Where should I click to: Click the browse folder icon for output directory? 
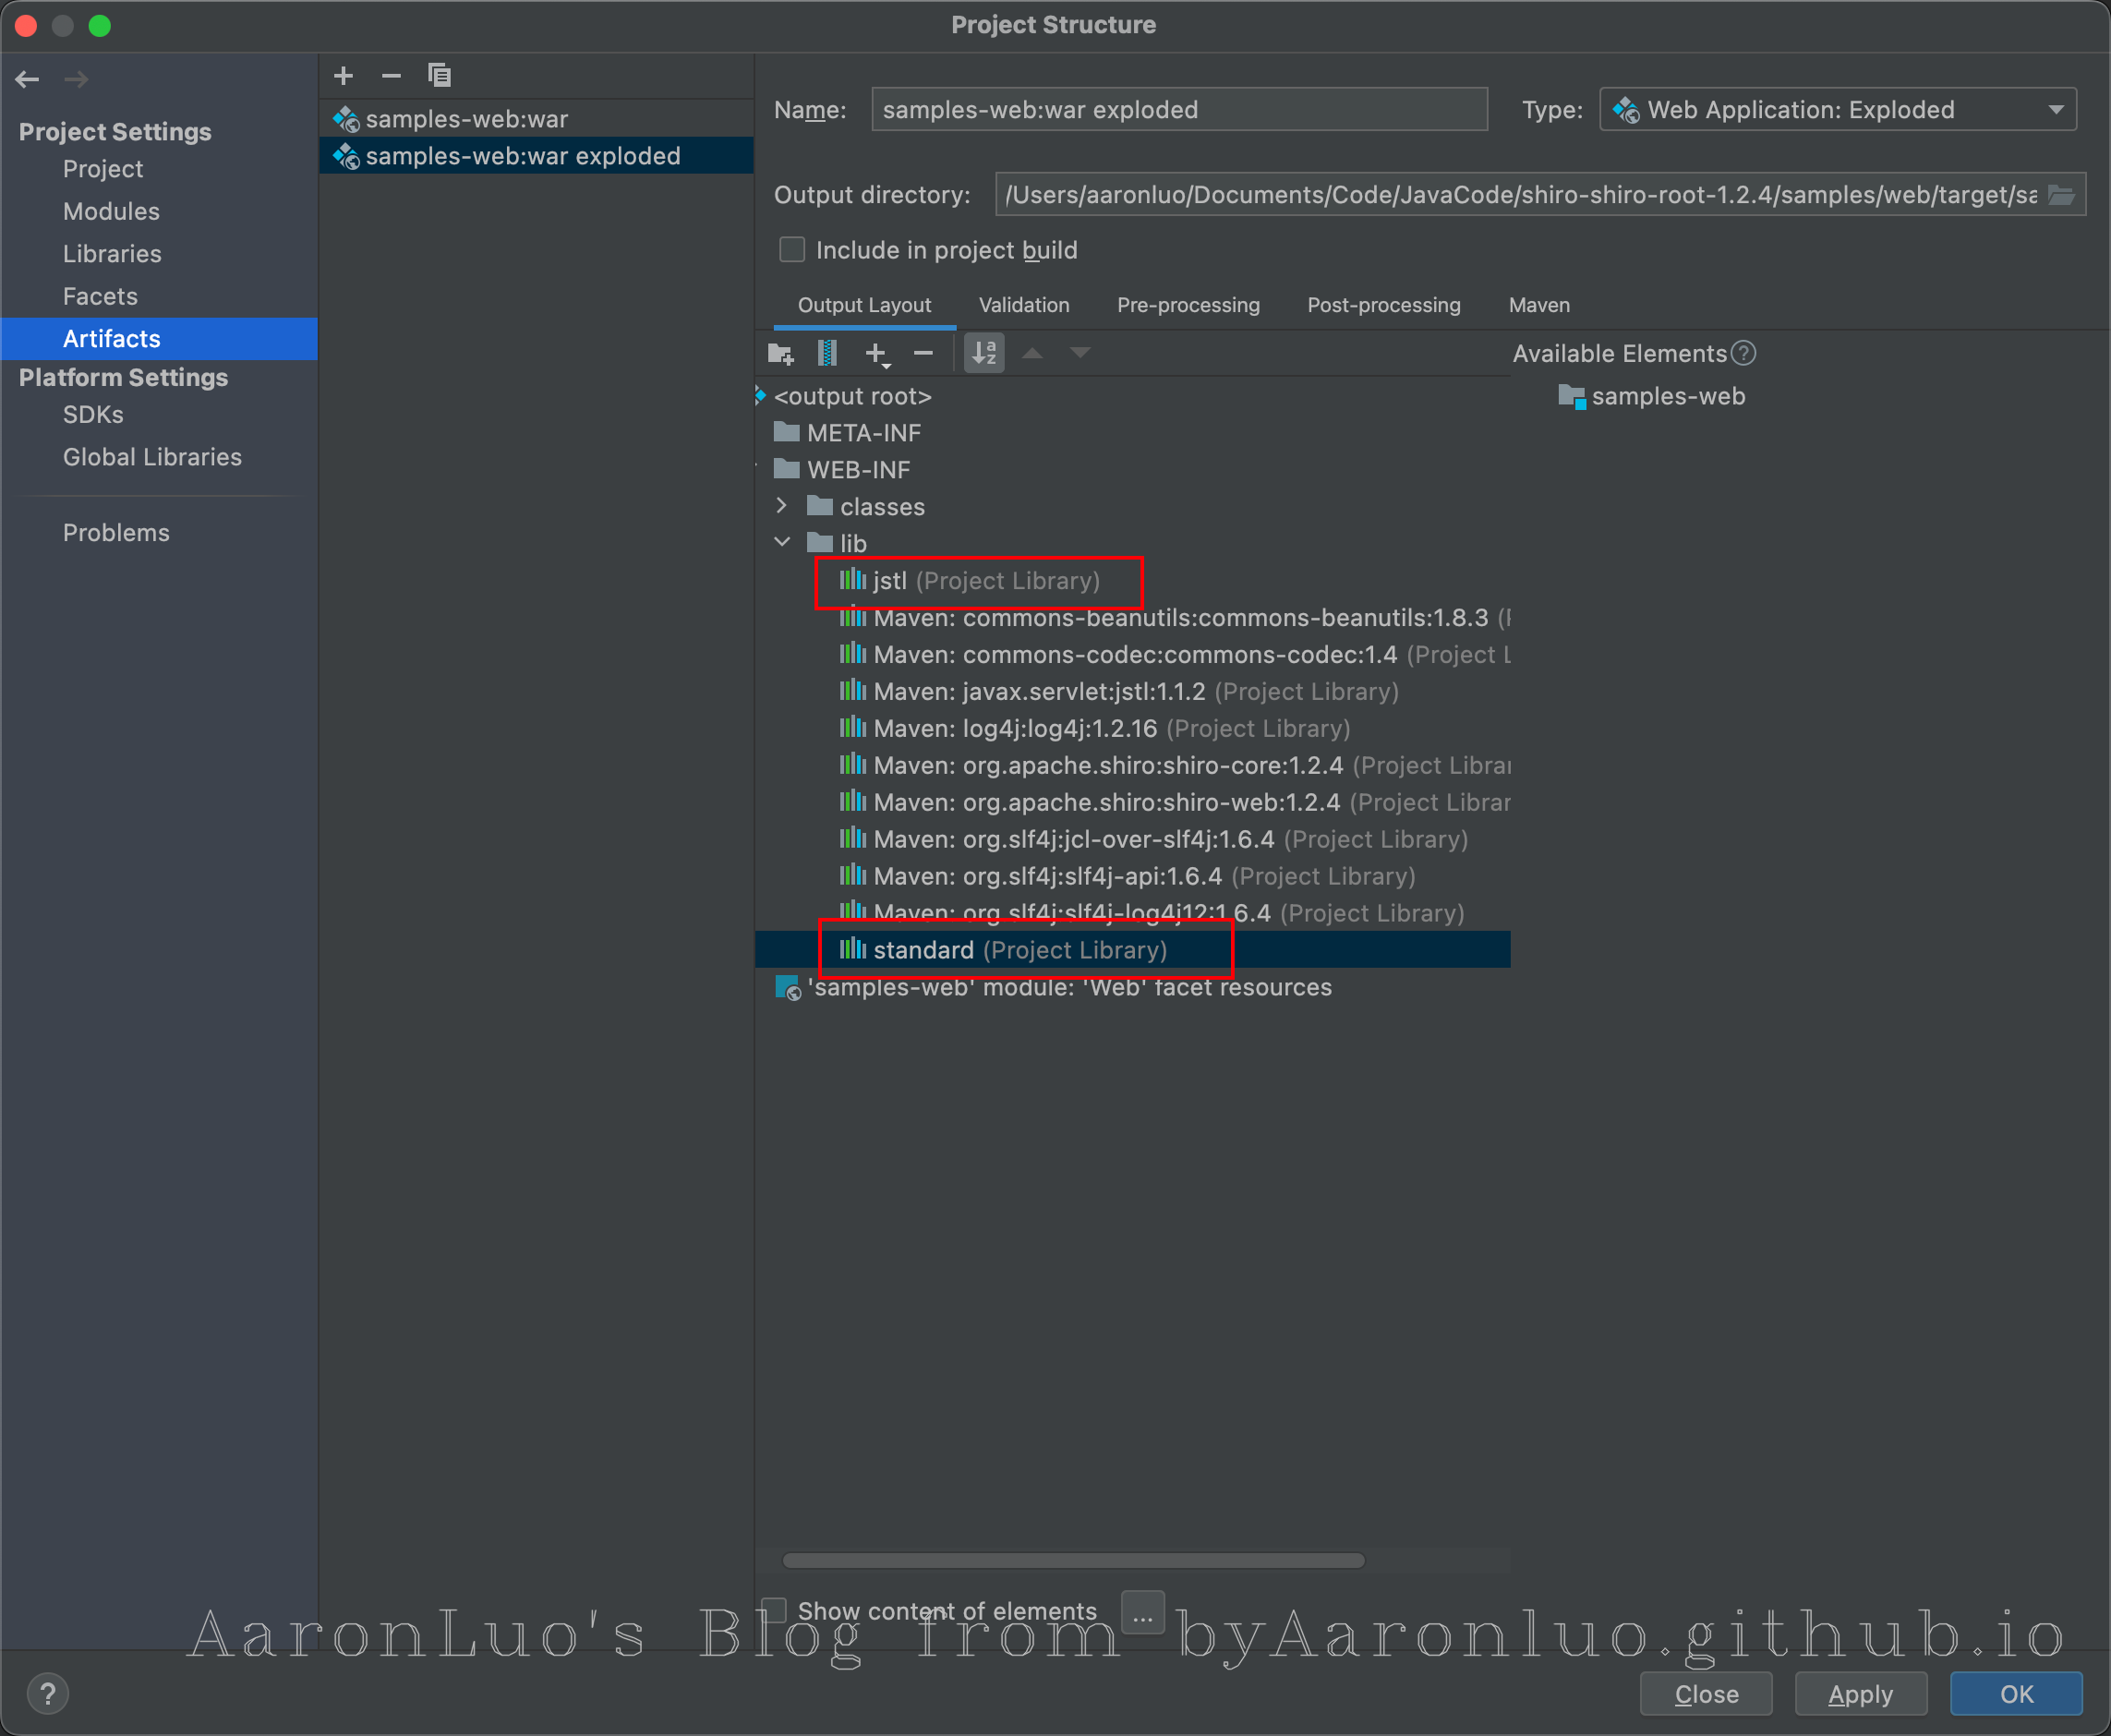tap(2061, 195)
